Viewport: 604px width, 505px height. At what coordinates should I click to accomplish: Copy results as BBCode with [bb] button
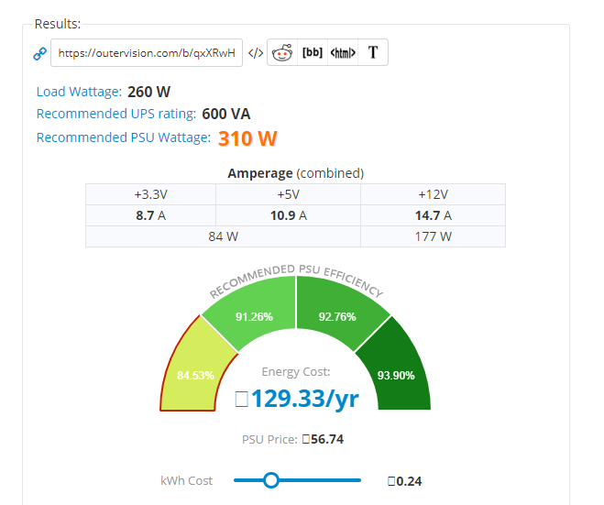tap(313, 52)
